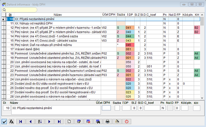Close the form with red power icon
Screen dimensions: 206x127
coord(127,122)
